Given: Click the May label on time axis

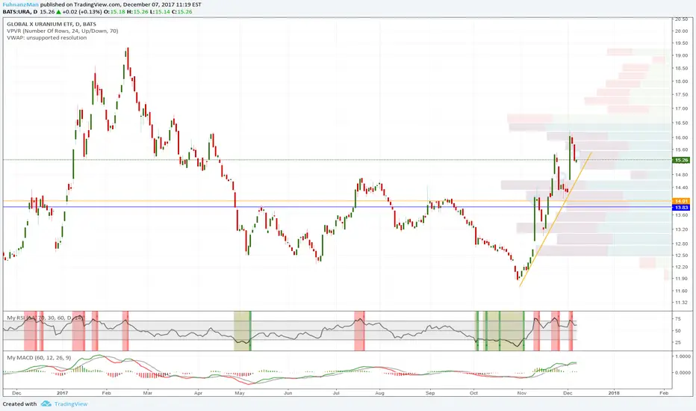Looking at the screenshot, I should pyautogui.click(x=240, y=393).
